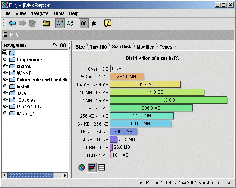Click navigation scrollbar left arrow
The image size is (236, 188).
(4, 175)
